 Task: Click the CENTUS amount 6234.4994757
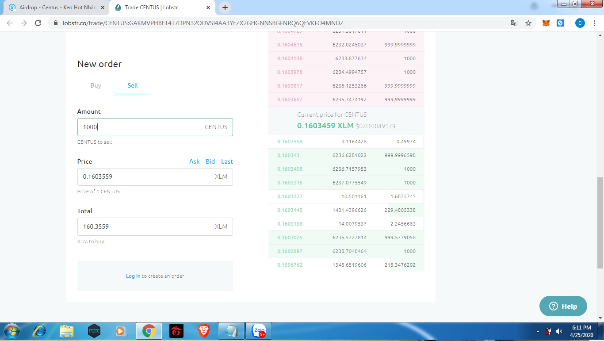(349, 72)
